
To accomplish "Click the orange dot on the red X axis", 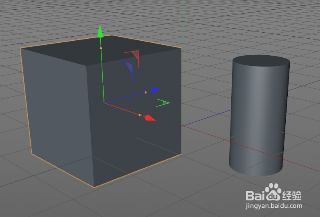I will coord(139,115).
